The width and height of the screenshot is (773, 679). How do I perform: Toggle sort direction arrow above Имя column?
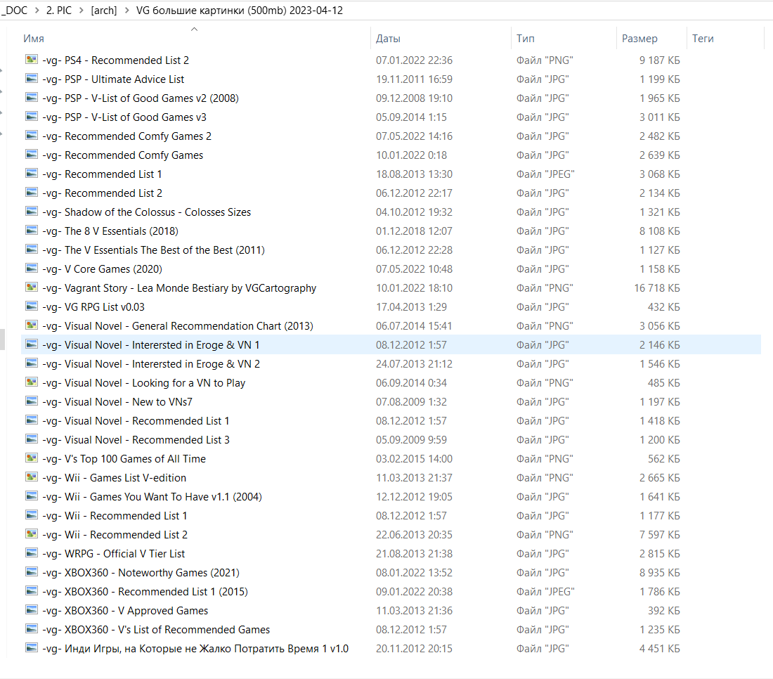[x=194, y=29]
